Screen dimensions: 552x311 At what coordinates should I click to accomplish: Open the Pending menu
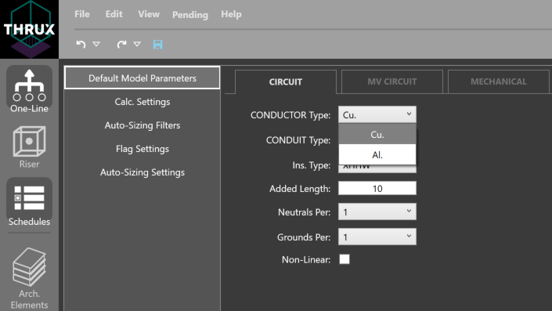190,15
